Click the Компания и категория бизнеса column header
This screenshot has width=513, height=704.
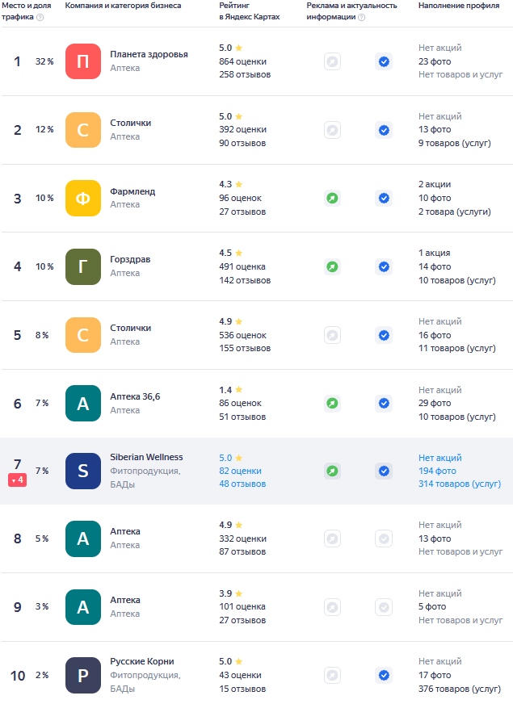123,6
